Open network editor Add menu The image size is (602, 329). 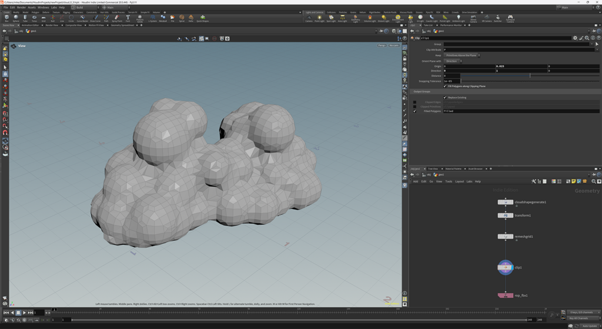[x=416, y=182]
